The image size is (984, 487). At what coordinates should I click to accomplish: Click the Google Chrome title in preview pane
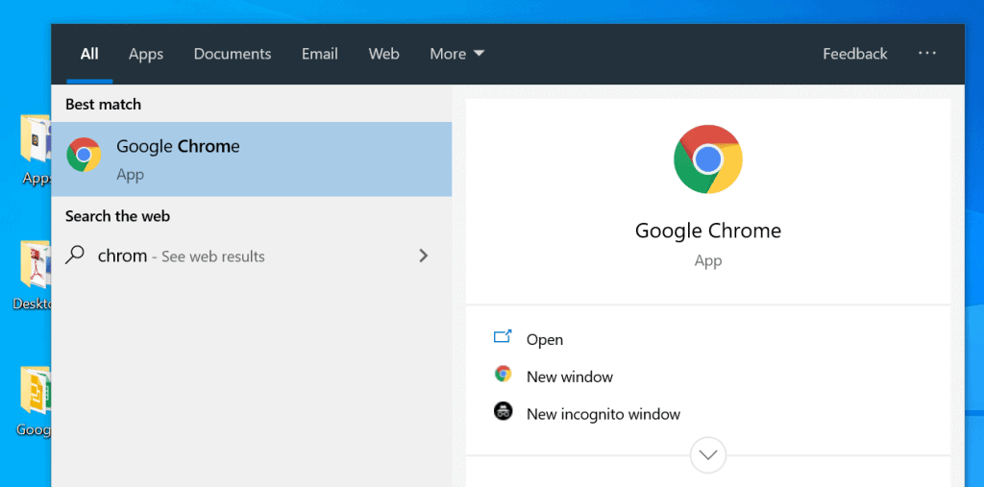click(x=708, y=231)
